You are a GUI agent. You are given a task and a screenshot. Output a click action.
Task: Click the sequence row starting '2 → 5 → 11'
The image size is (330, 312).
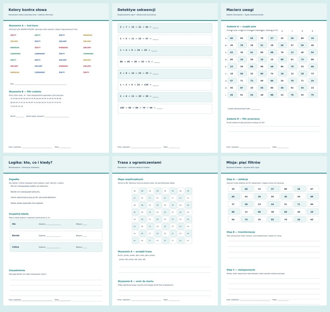coord(165,40)
